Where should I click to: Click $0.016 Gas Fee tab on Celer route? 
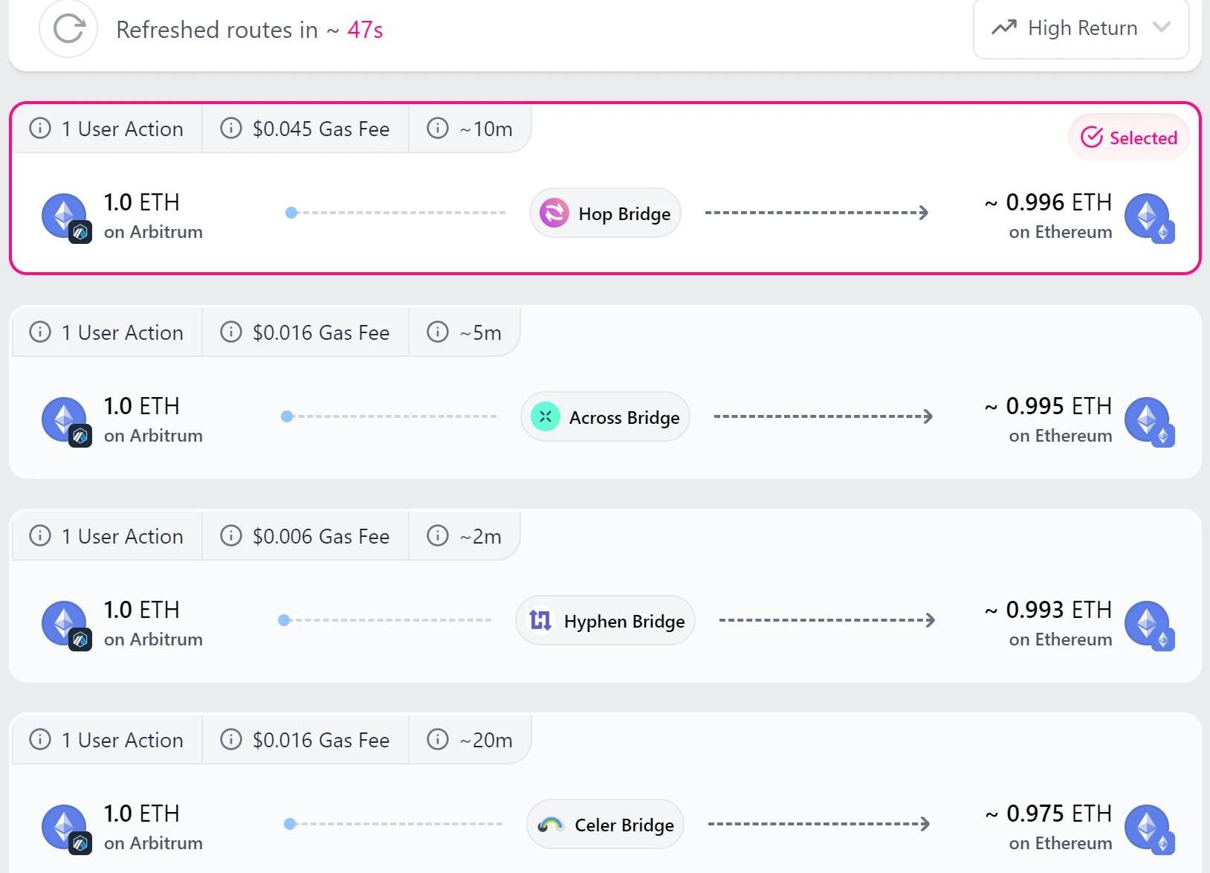(305, 740)
